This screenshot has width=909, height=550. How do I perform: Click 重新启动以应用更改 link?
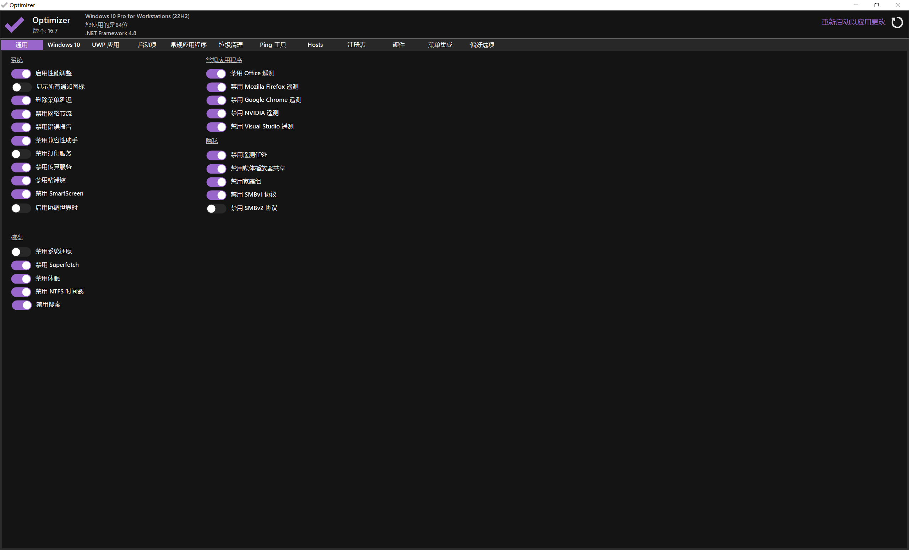853,22
